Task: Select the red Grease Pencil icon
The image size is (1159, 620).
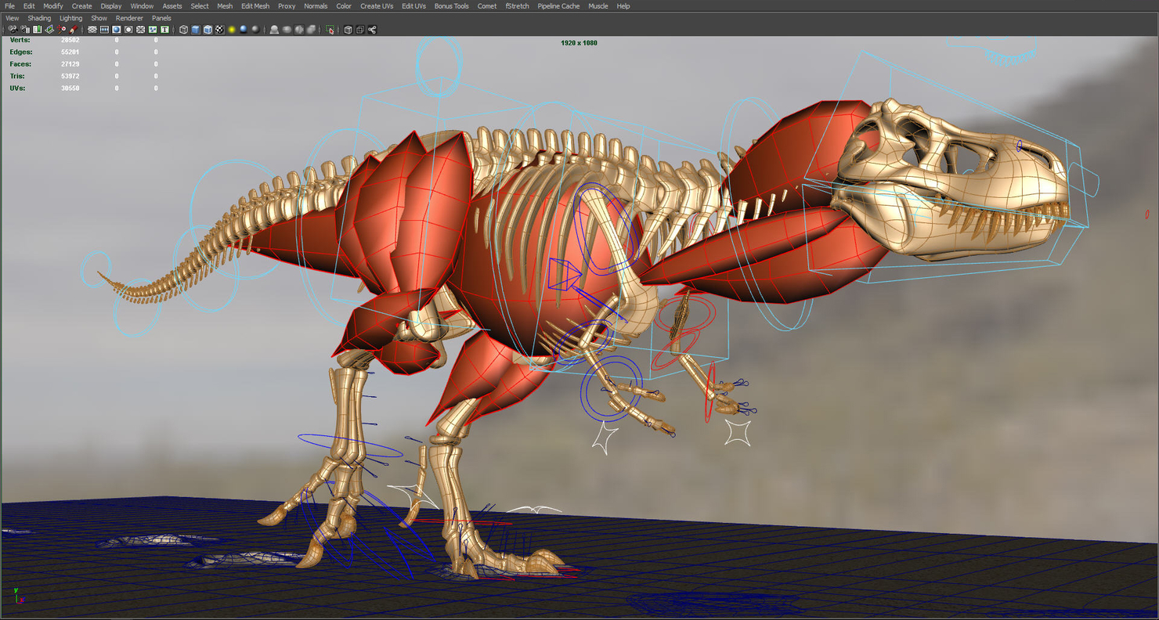Action: pos(73,30)
